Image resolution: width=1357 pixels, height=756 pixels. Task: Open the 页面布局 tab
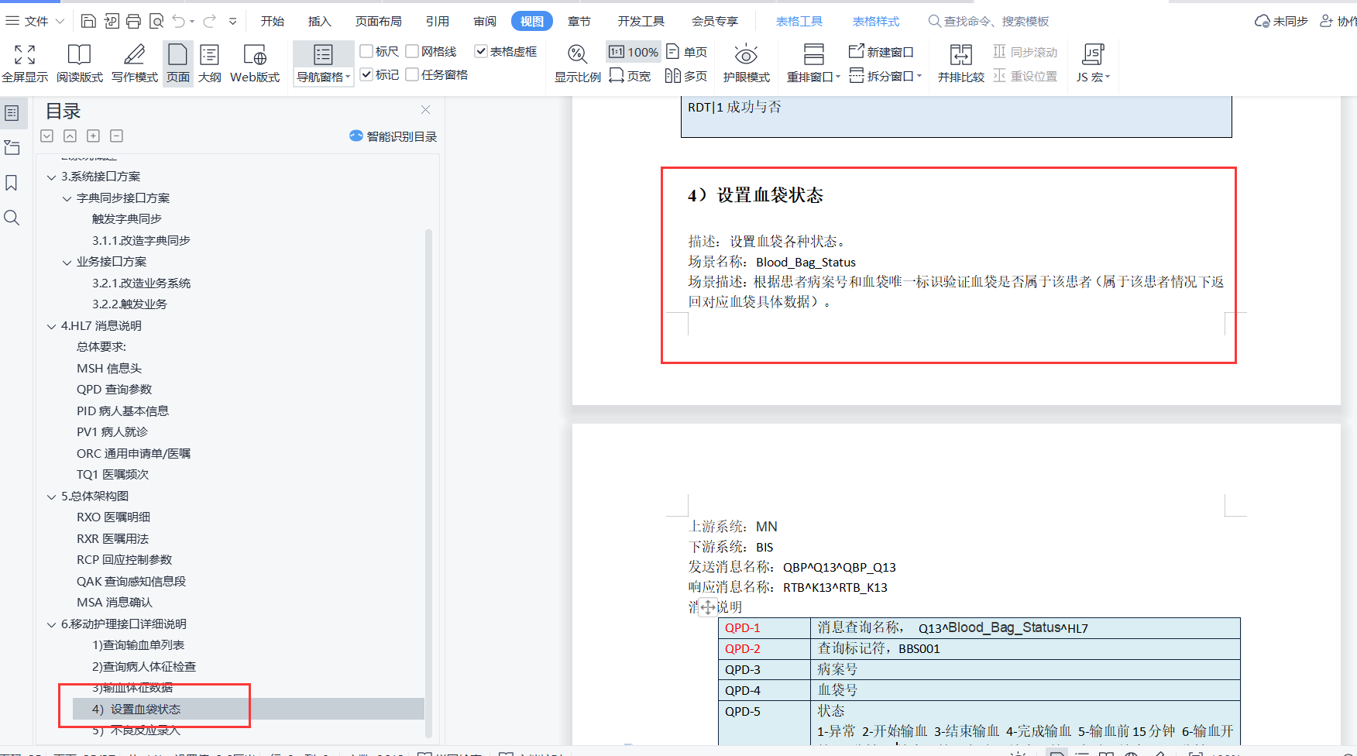click(379, 21)
